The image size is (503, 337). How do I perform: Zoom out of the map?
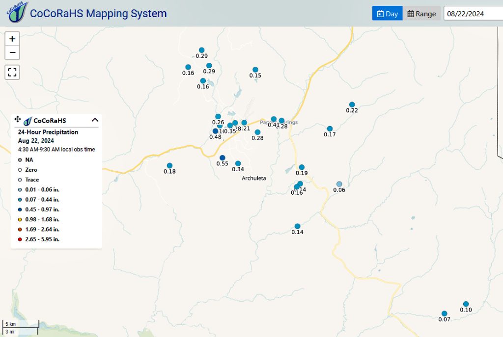click(12, 52)
